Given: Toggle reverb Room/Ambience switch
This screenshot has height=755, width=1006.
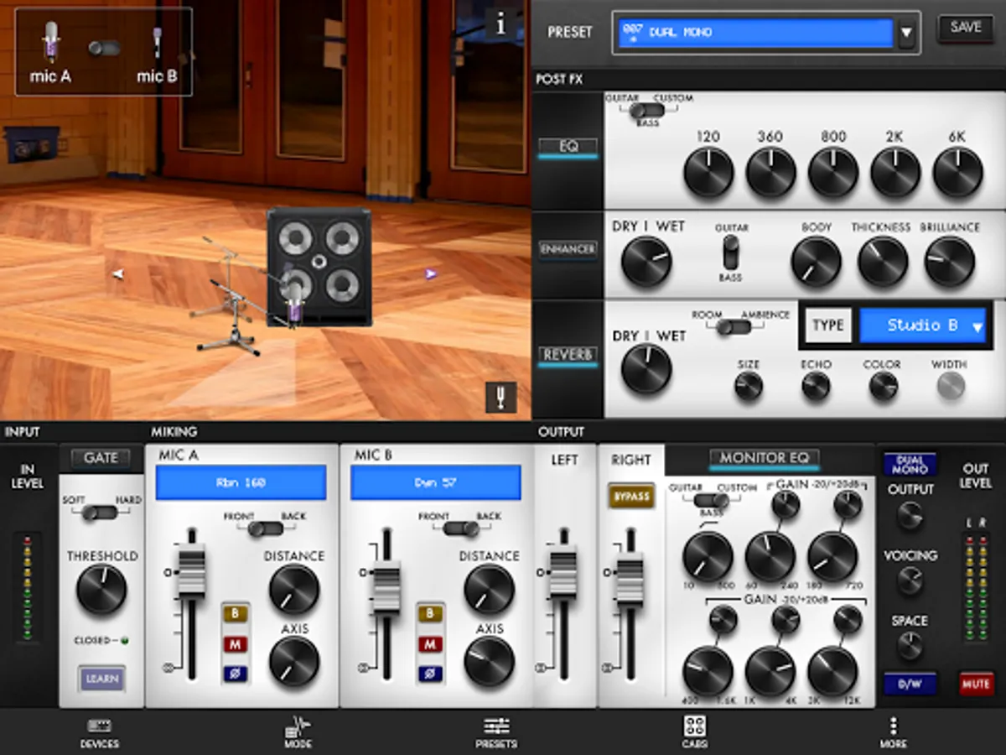Looking at the screenshot, I should tap(734, 327).
